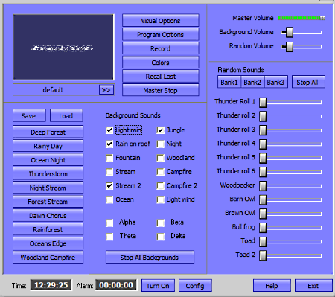The image size is (335, 297).
Task: Toggle the Beta brainwave checkbox
Action: tap(161, 223)
